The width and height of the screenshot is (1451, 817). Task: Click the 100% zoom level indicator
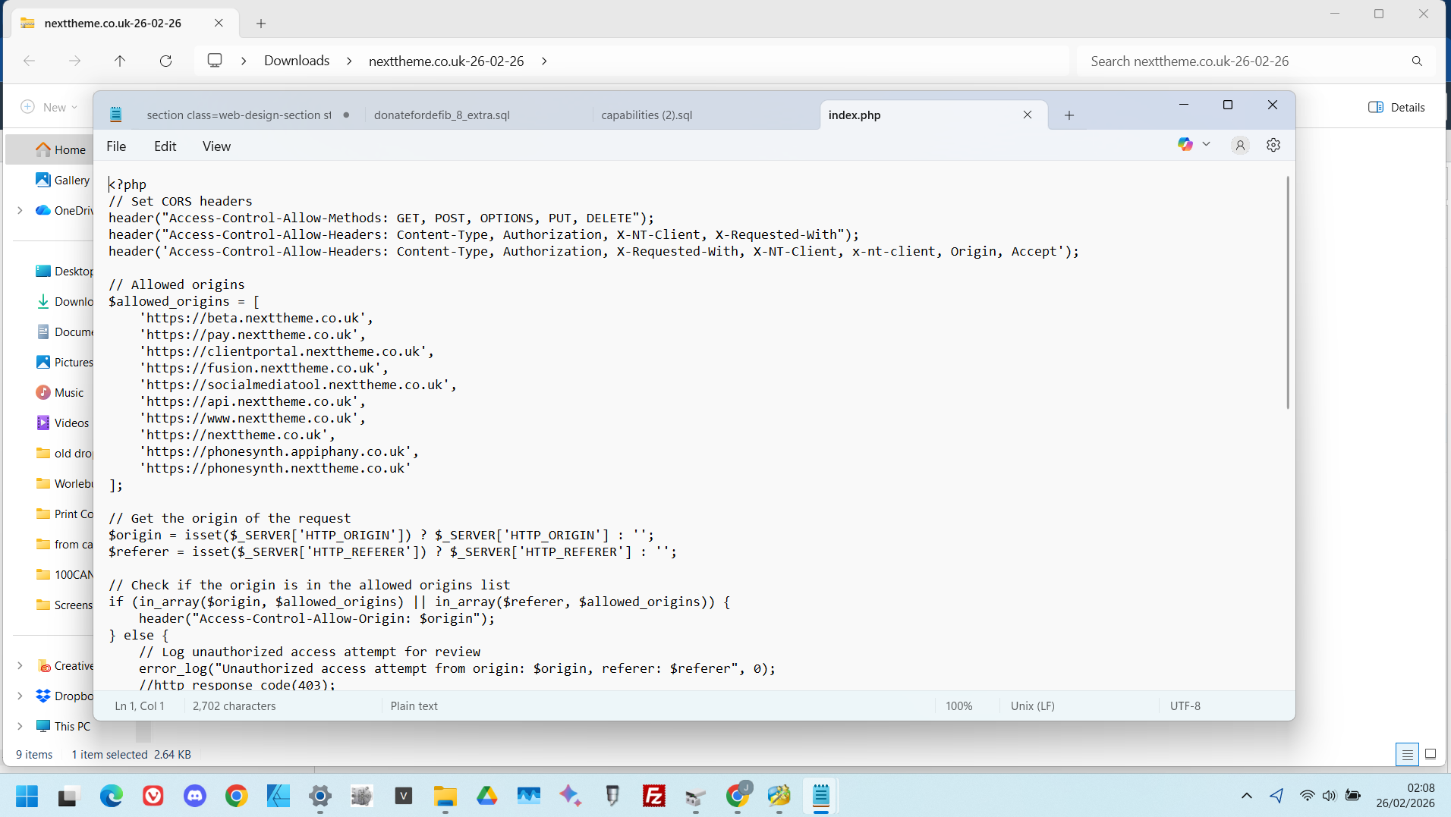pos(958,705)
